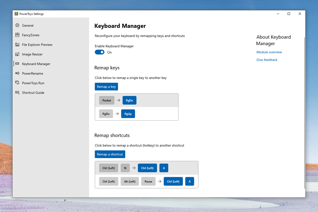Viewport: 318px width, 212px height.
Task: Open the FancyZones settings page
Action: click(31, 35)
